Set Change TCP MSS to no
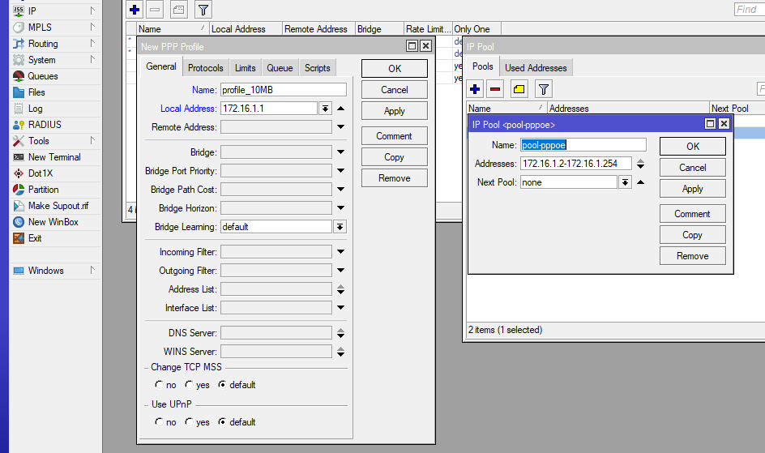Image resolution: width=765 pixels, height=453 pixels. (159, 385)
